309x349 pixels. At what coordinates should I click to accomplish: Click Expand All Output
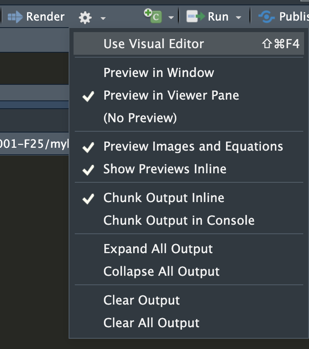158,249
